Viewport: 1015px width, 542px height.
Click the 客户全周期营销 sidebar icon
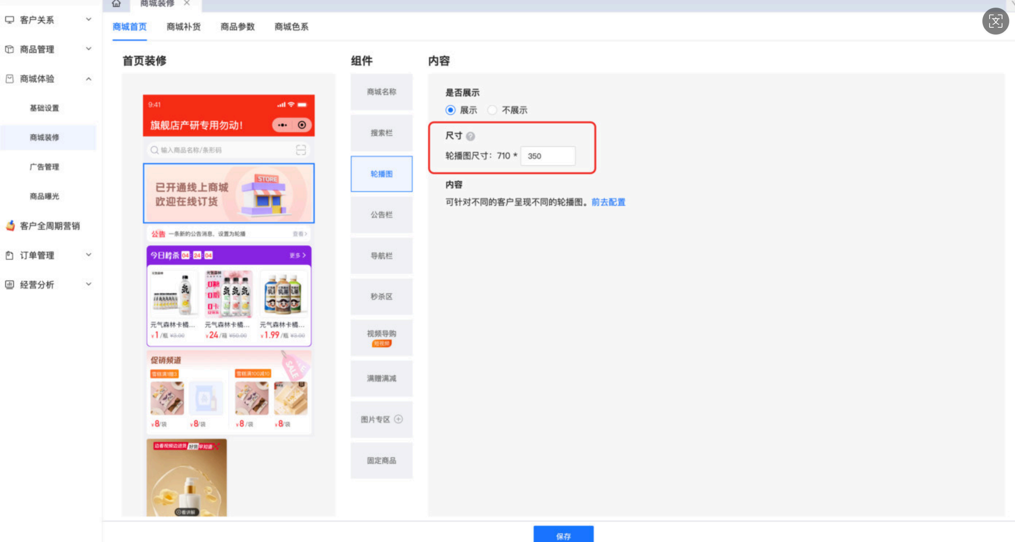pyautogui.click(x=10, y=225)
